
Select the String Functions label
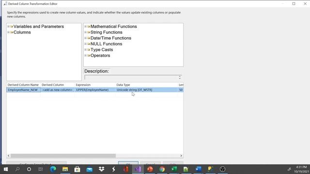(107, 32)
